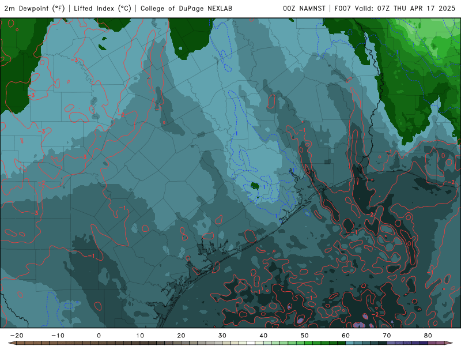
Task: Click the "College of DuPage NEXLAB" label
Action: pyautogui.click(x=186, y=9)
